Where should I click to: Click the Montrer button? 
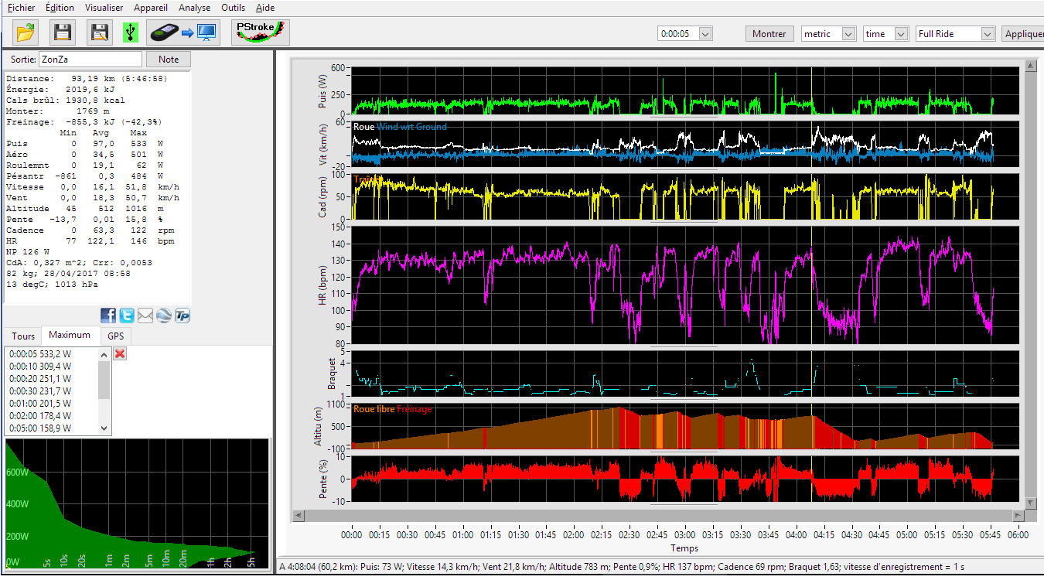769,34
